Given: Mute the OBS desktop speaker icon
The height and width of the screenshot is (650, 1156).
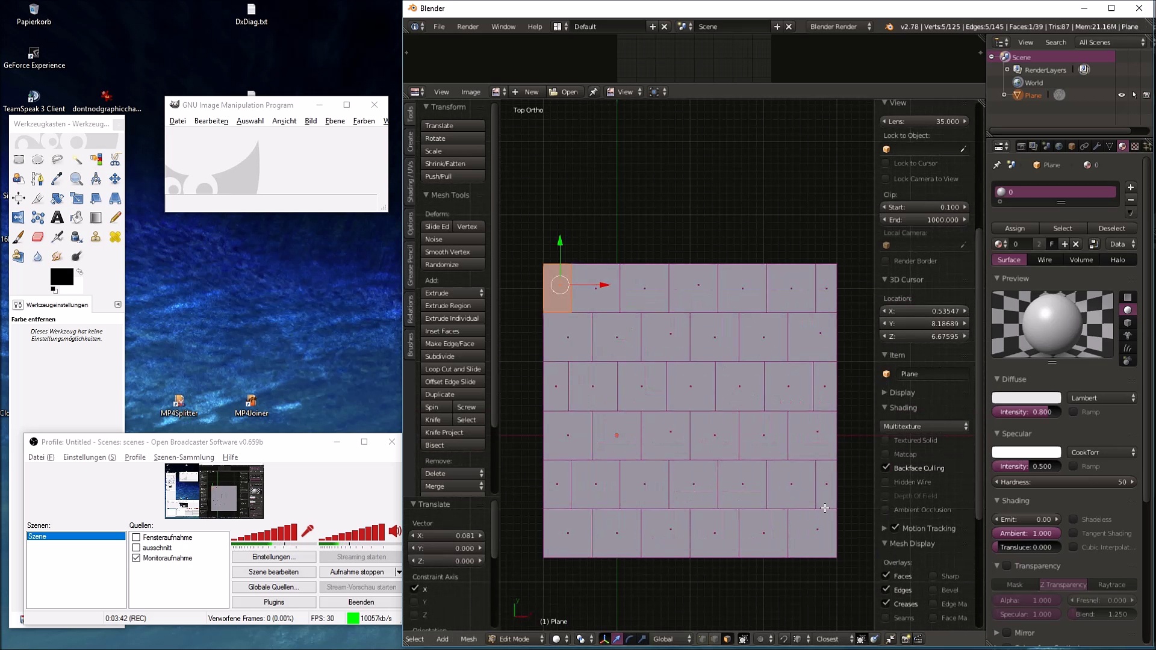Looking at the screenshot, I should pyautogui.click(x=394, y=531).
